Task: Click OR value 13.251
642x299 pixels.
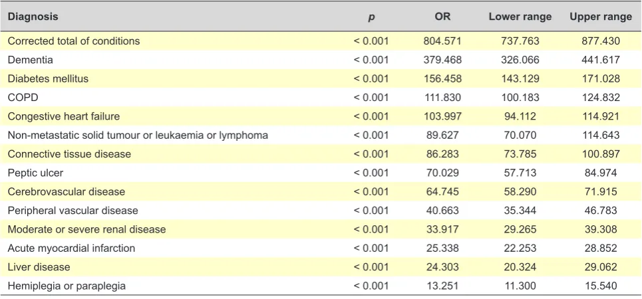Action: 442,286
